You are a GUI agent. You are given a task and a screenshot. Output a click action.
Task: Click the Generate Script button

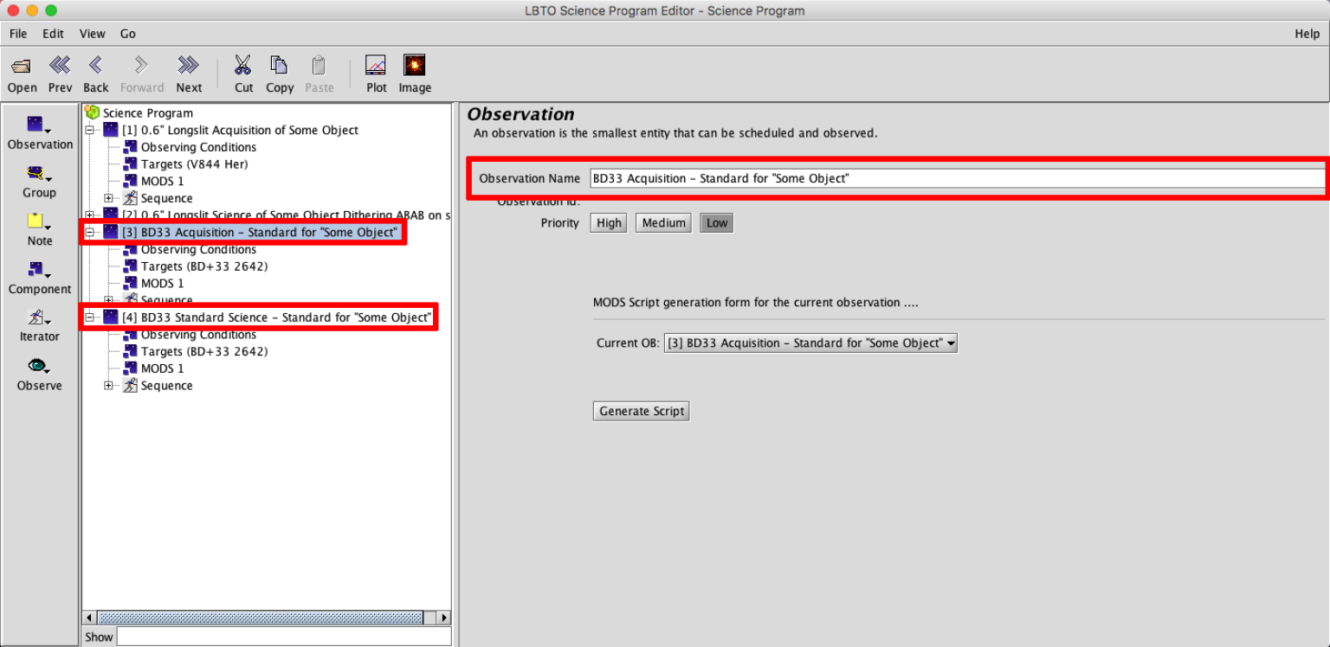(642, 411)
